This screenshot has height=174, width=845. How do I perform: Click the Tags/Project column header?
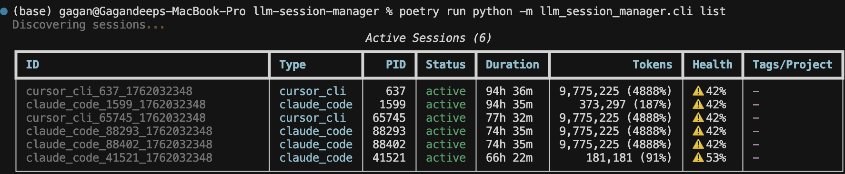pos(793,65)
